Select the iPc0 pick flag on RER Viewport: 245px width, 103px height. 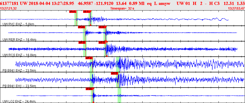(82, 27)
